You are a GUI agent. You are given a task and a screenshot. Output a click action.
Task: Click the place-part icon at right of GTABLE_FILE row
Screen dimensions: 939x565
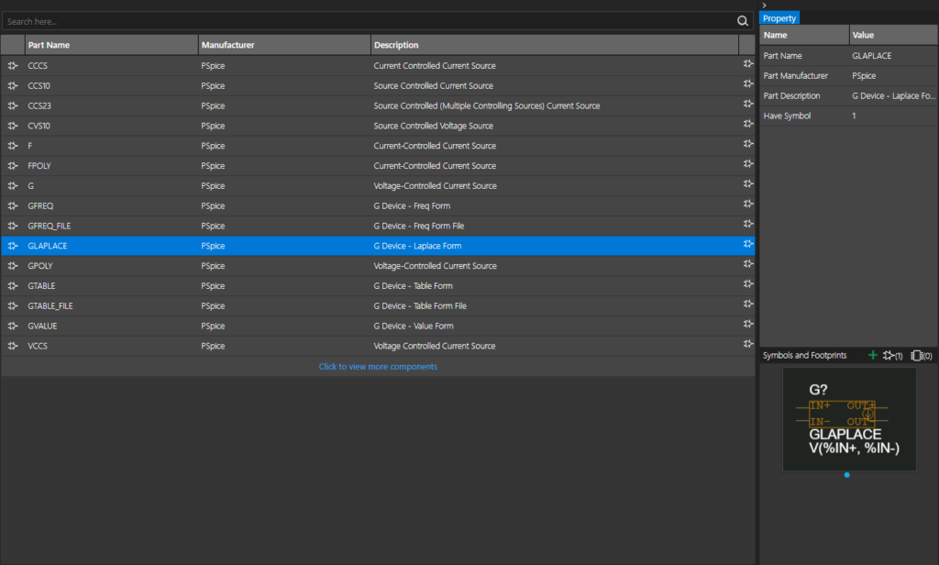pos(748,304)
